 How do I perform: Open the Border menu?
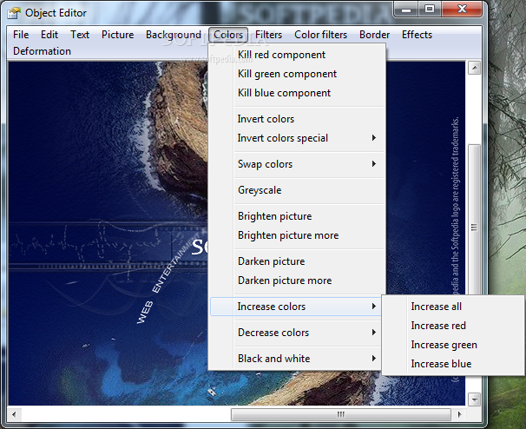374,35
